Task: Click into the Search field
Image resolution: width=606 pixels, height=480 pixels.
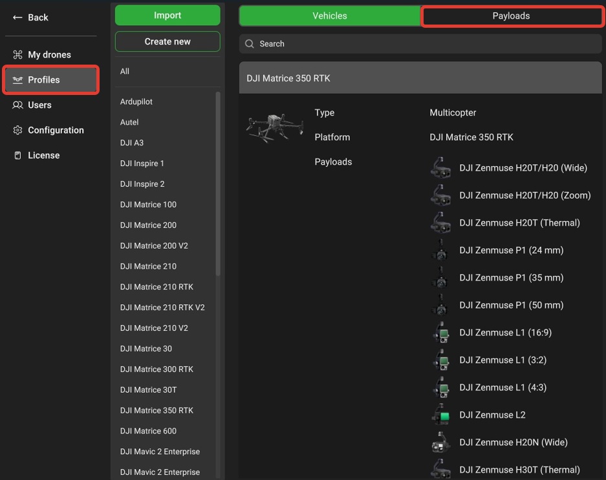Action: click(420, 44)
